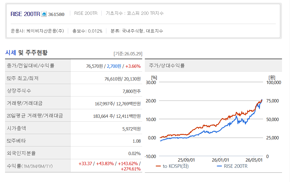
Task: Click the classification 국내주식형, 대표지수 text
Action: coord(142,31)
